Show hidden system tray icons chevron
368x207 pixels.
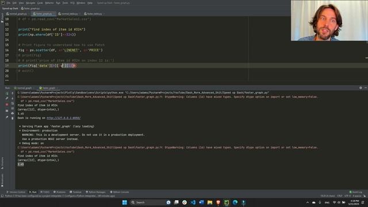[x=308, y=202]
